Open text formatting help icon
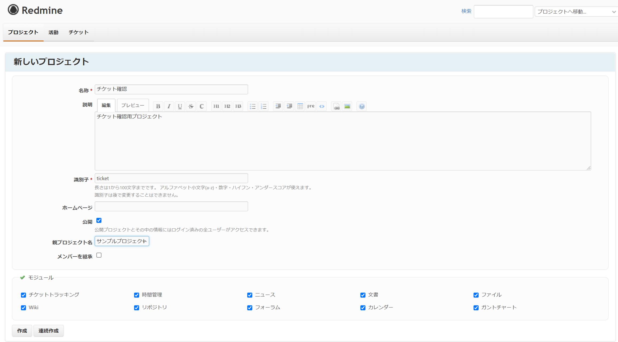The height and width of the screenshot is (342, 618). pos(362,106)
